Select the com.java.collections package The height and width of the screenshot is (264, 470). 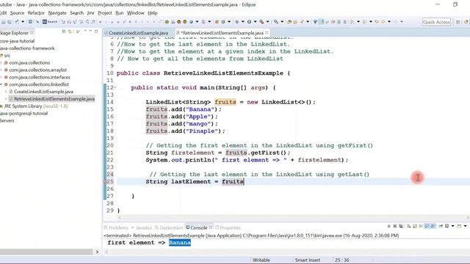(x=29, y=62)
